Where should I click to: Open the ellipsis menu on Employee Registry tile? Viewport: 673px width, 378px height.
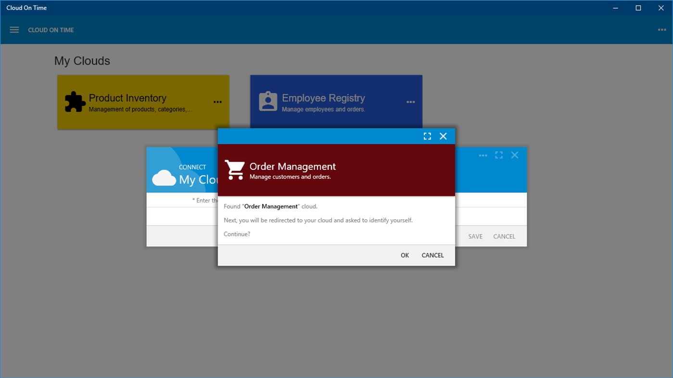coord(410,101)
